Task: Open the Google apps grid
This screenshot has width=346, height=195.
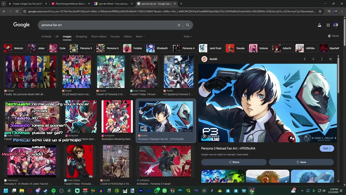Action: click(328, 25)
